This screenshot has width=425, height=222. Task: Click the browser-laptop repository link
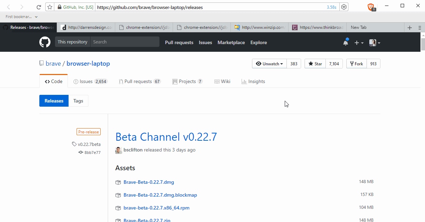click(x=88, y=64)
